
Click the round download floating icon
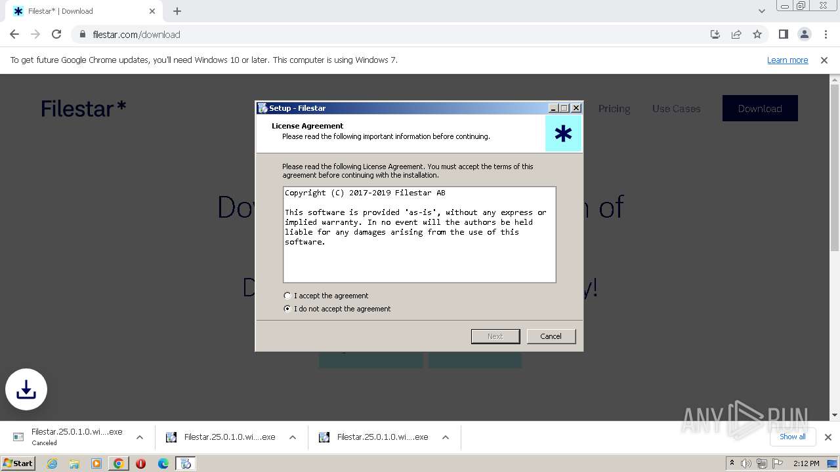tap(26, 389)
